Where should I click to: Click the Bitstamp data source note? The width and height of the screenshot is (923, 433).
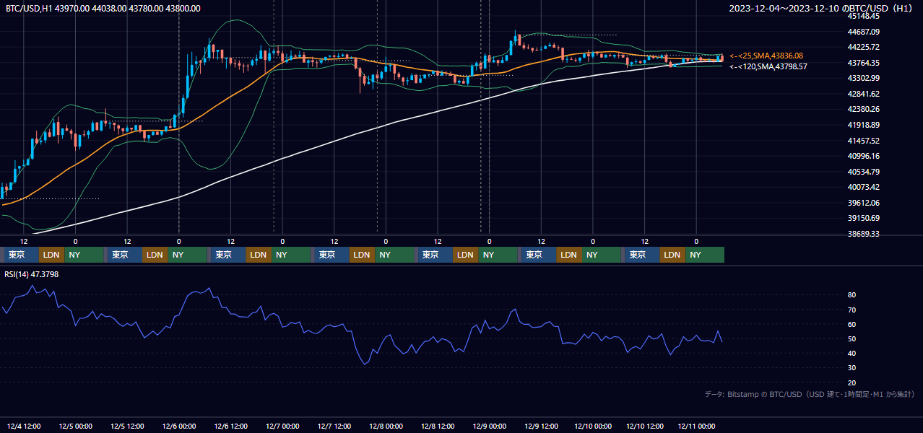(x=810, y=394)
